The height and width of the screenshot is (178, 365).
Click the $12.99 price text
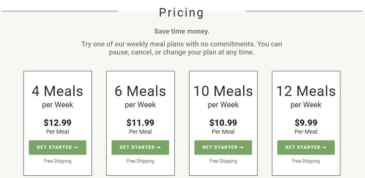58,123
